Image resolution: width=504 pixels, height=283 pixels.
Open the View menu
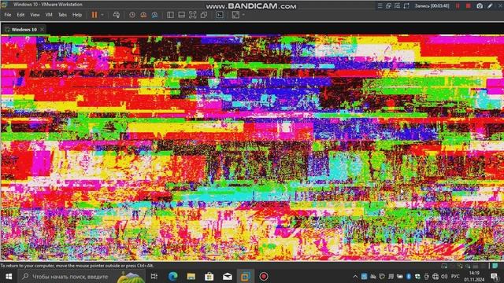pyautogui.click(x=35, y=15)
